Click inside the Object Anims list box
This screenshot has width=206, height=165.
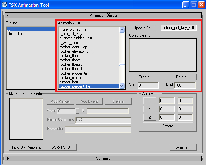tap(163, 55)
